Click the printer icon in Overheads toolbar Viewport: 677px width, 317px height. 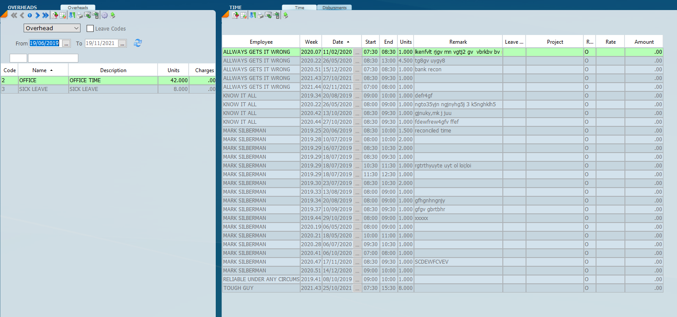(x=80, y=15)
